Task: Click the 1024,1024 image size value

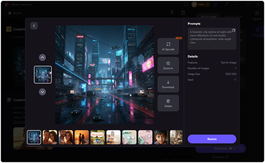Action: pyautogui.click(x=230, y=74)
